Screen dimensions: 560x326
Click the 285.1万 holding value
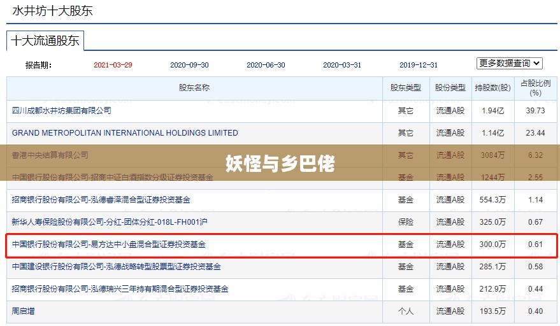[493, 267]
